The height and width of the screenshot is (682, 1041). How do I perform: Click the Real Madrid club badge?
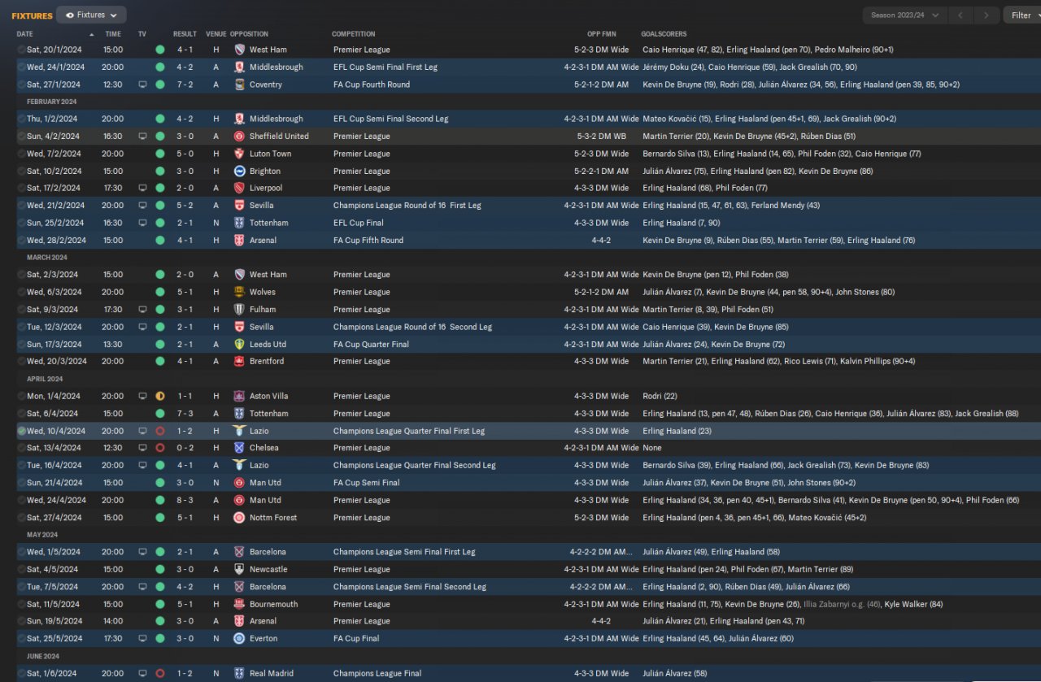click(239, 674)
